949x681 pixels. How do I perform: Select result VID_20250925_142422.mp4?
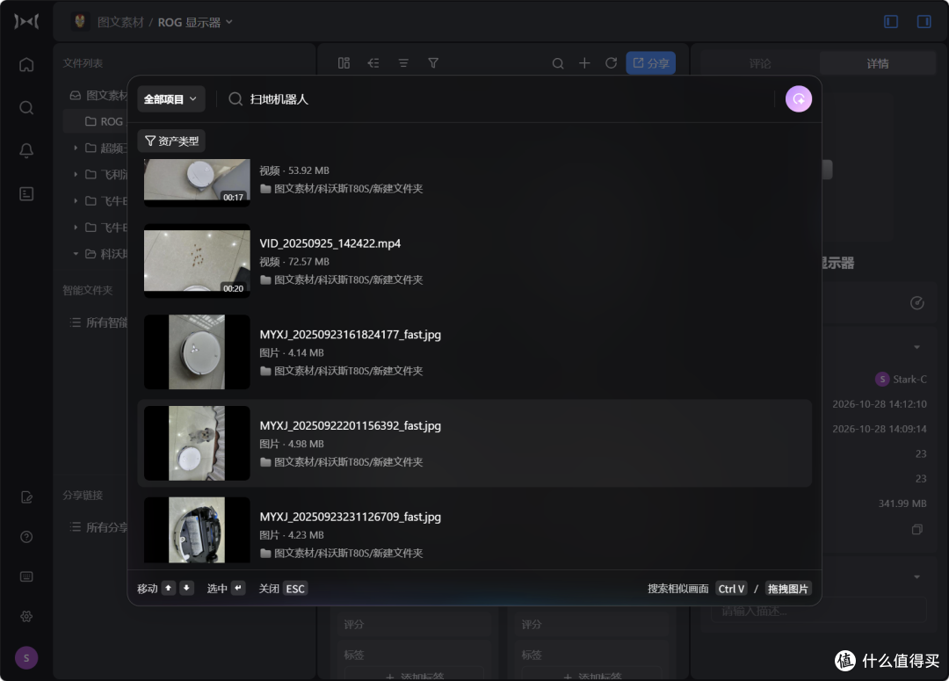474,261
